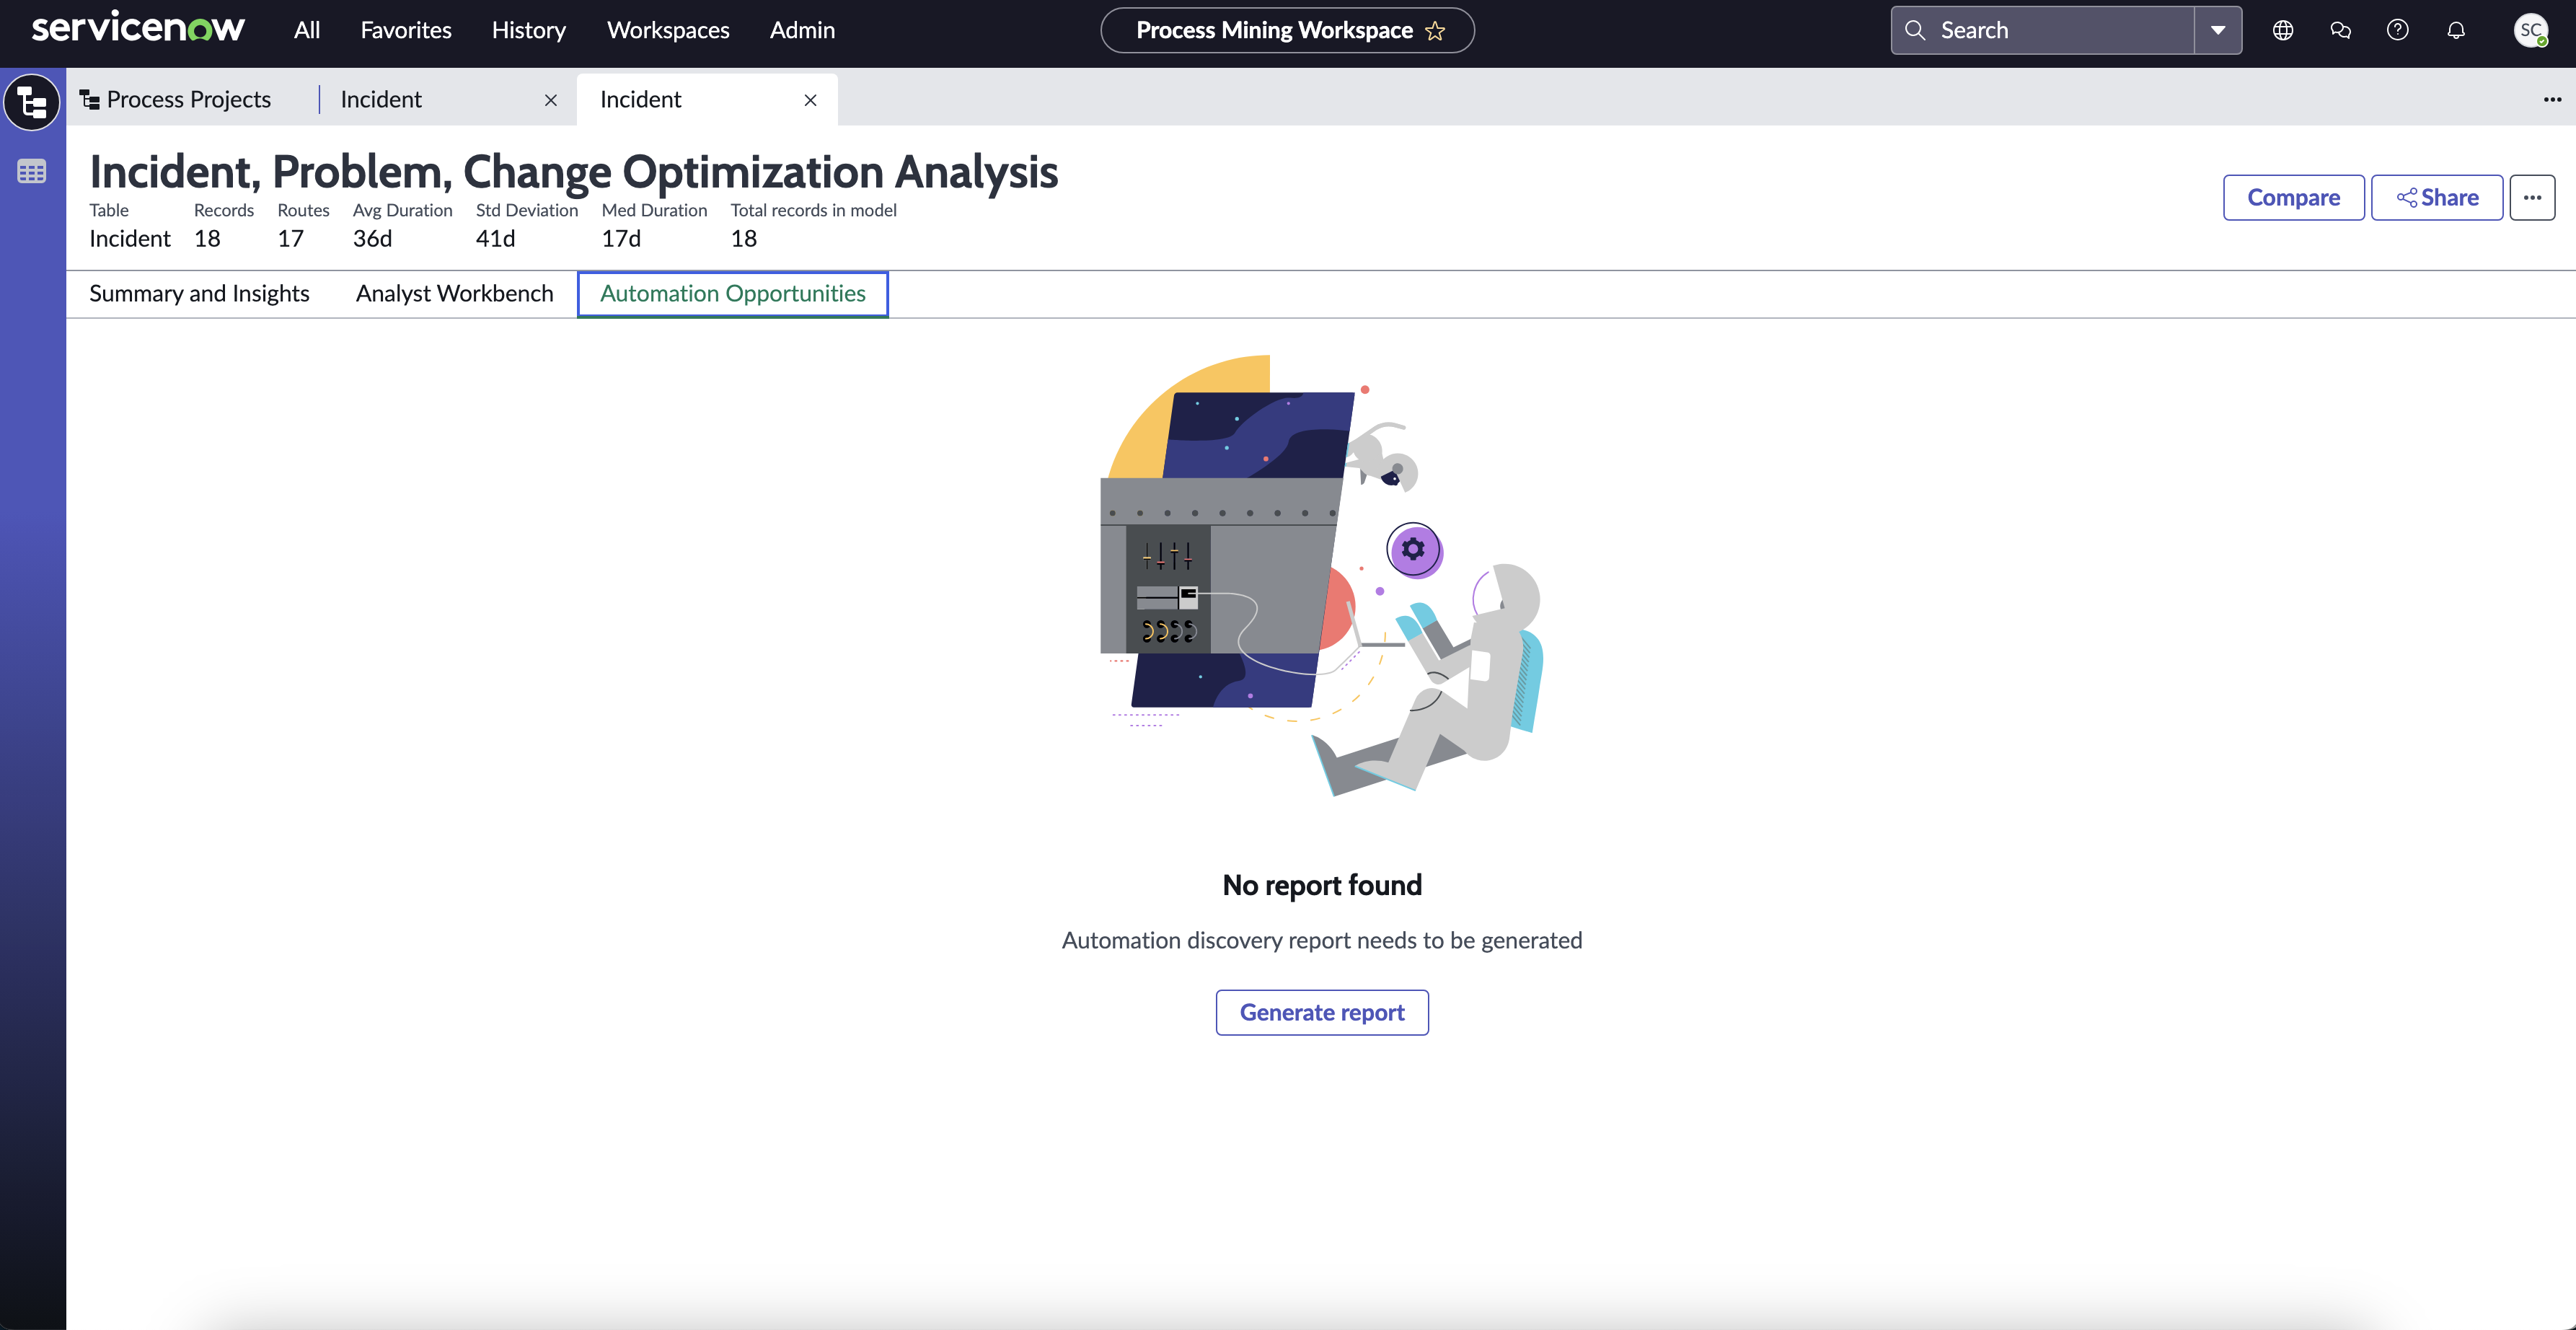
Task: Click the ServiceNow logo
Action: (138, 28)
